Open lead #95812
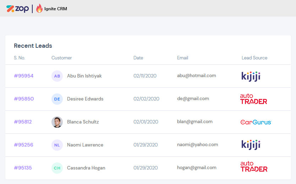The image size is (296, 184). point(23,122)
